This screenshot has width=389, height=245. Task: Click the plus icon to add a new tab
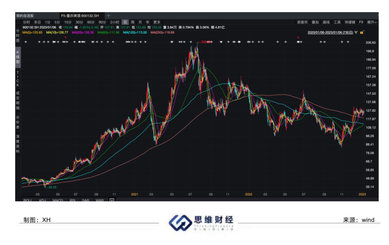108,16
